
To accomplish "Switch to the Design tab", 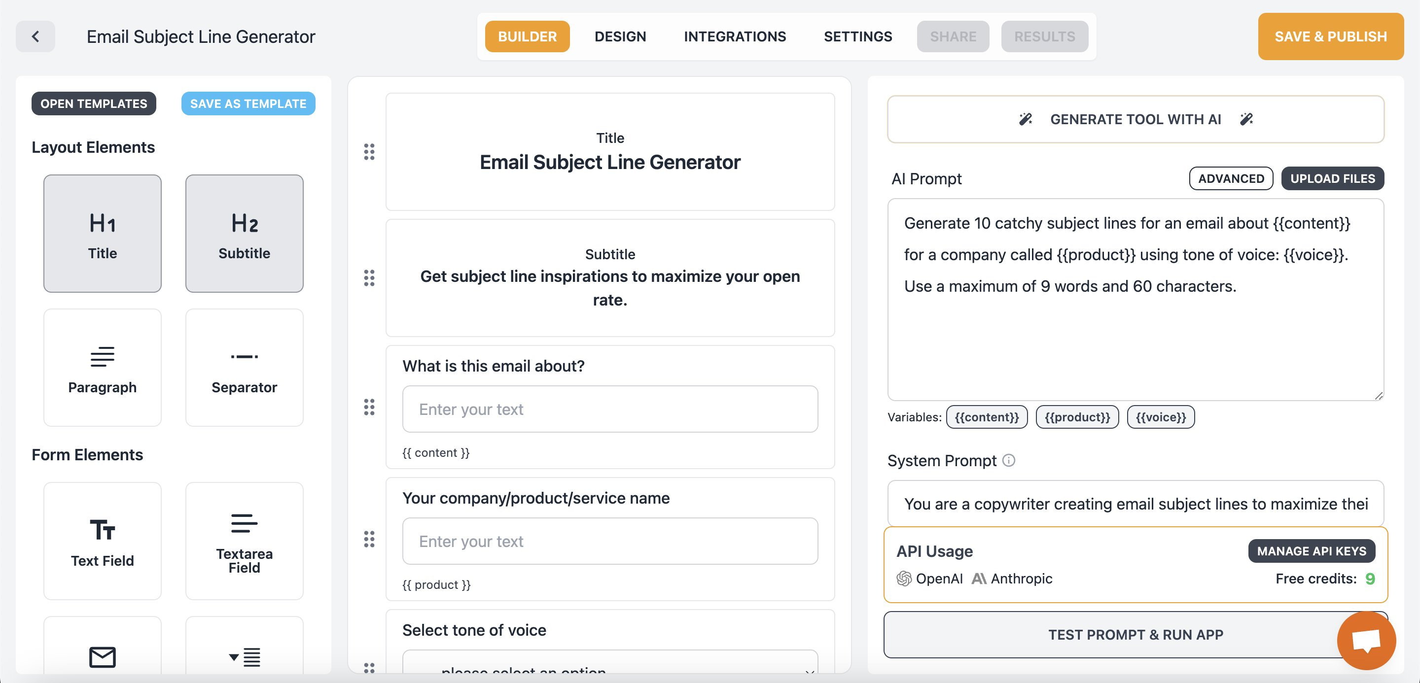I will tap(620, 36).
